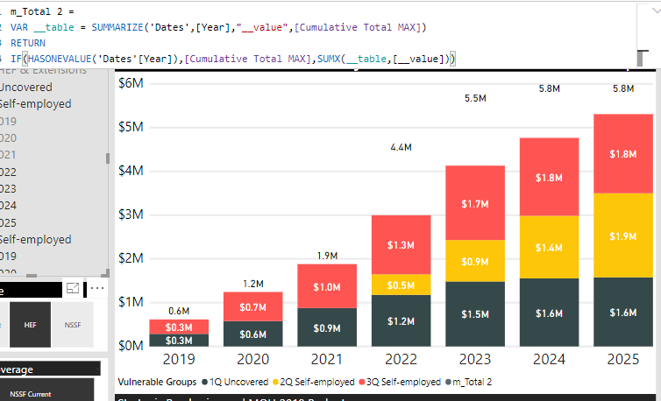Expand the formula bar with the top-right chevron

pos(657,11)
